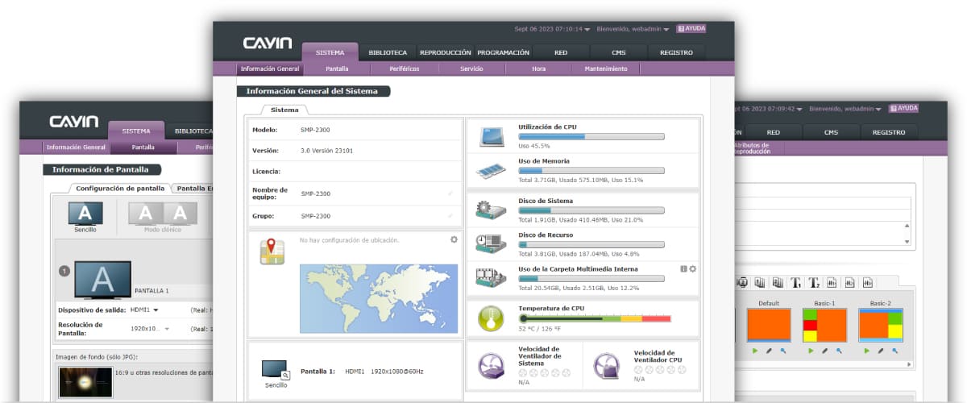Image resolution: width=967 pixels, height=403 pixels.
Task: Expand the Bienvenido, webadmin user menu
Action: 632,29
